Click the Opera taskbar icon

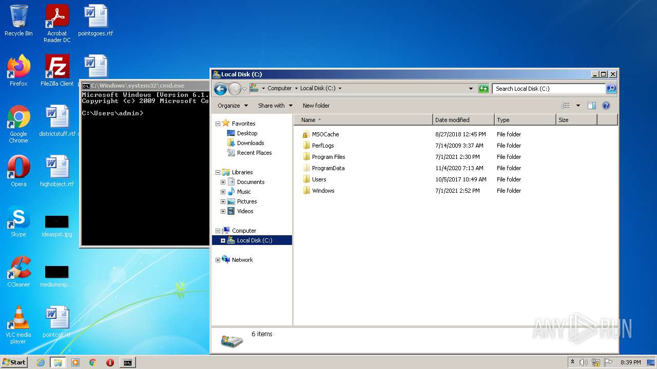[x=110, y=362]
